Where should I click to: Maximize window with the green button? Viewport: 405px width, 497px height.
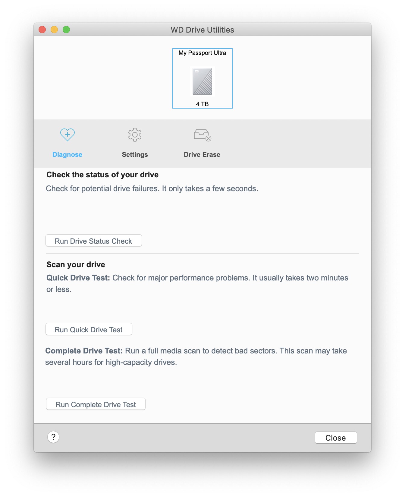66,30
